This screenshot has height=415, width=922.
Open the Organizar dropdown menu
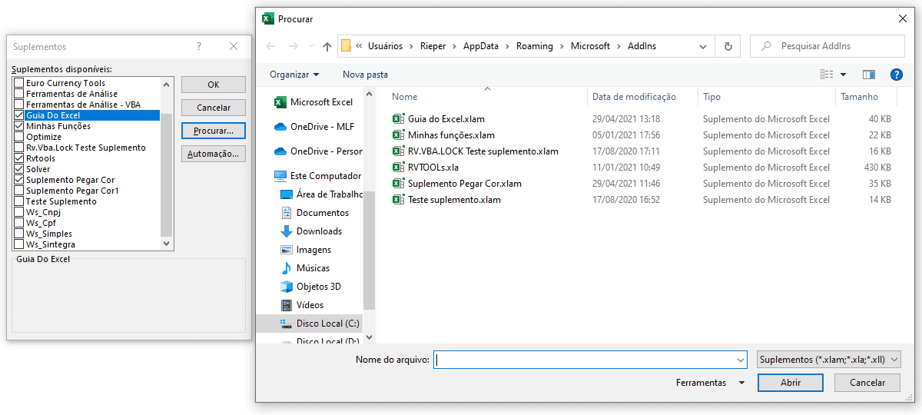[x=294, y=75]
